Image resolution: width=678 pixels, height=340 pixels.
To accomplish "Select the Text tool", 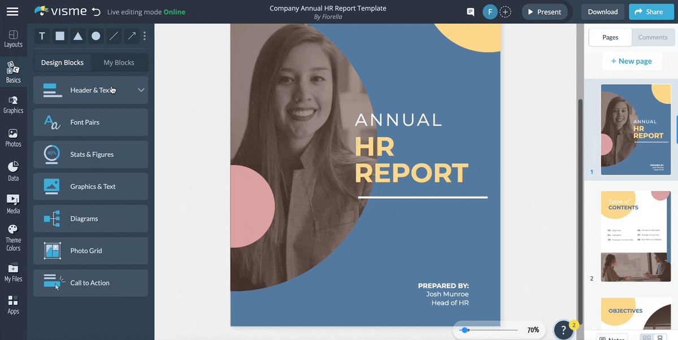I will pos(42,36).
